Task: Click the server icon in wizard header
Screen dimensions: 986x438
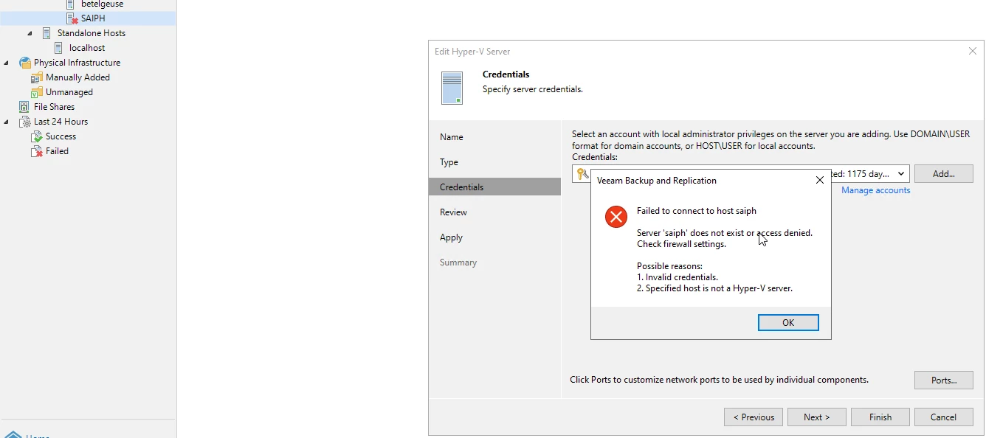Action: 452,88
